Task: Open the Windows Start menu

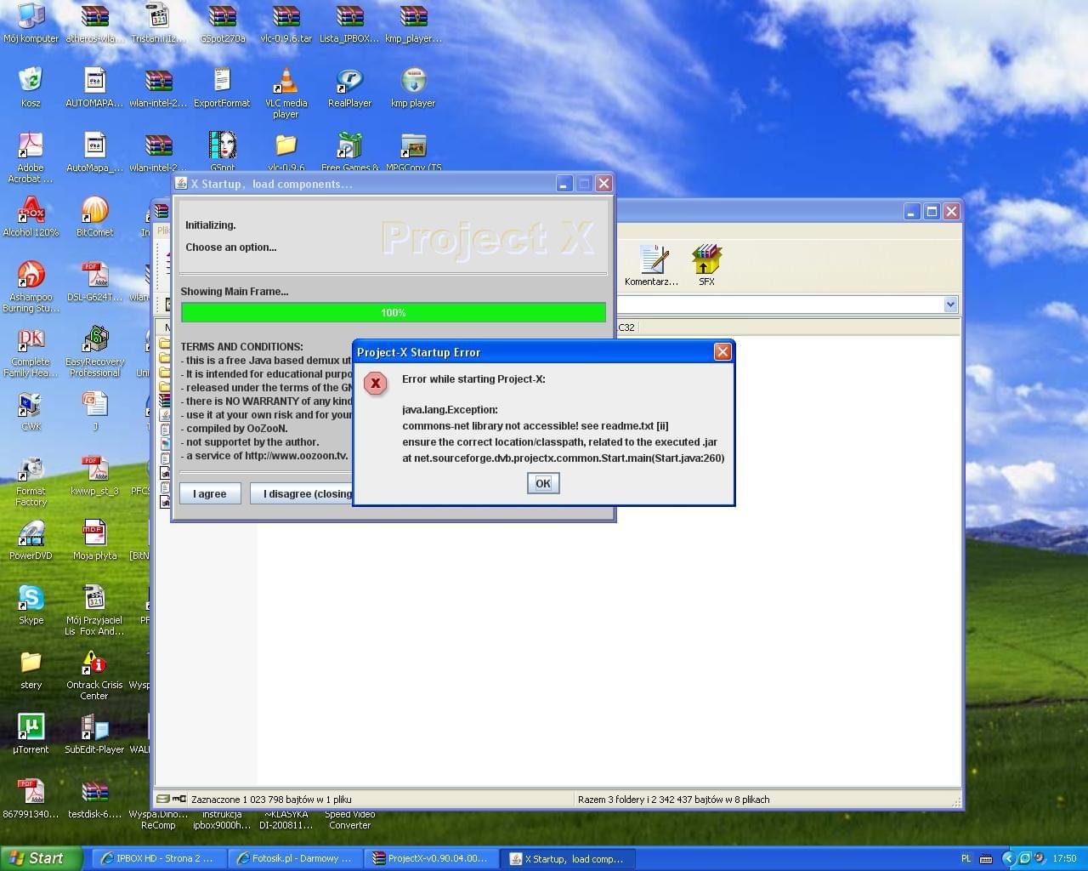Action: [x=41, y=858]
